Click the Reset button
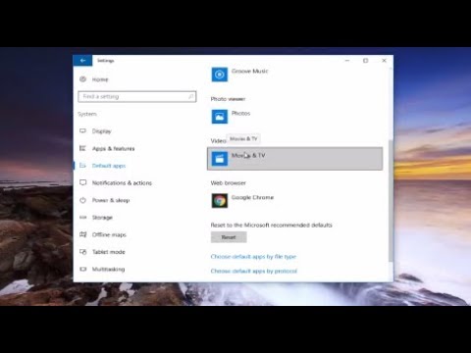 pyautogui.click(x=229, y=237)
